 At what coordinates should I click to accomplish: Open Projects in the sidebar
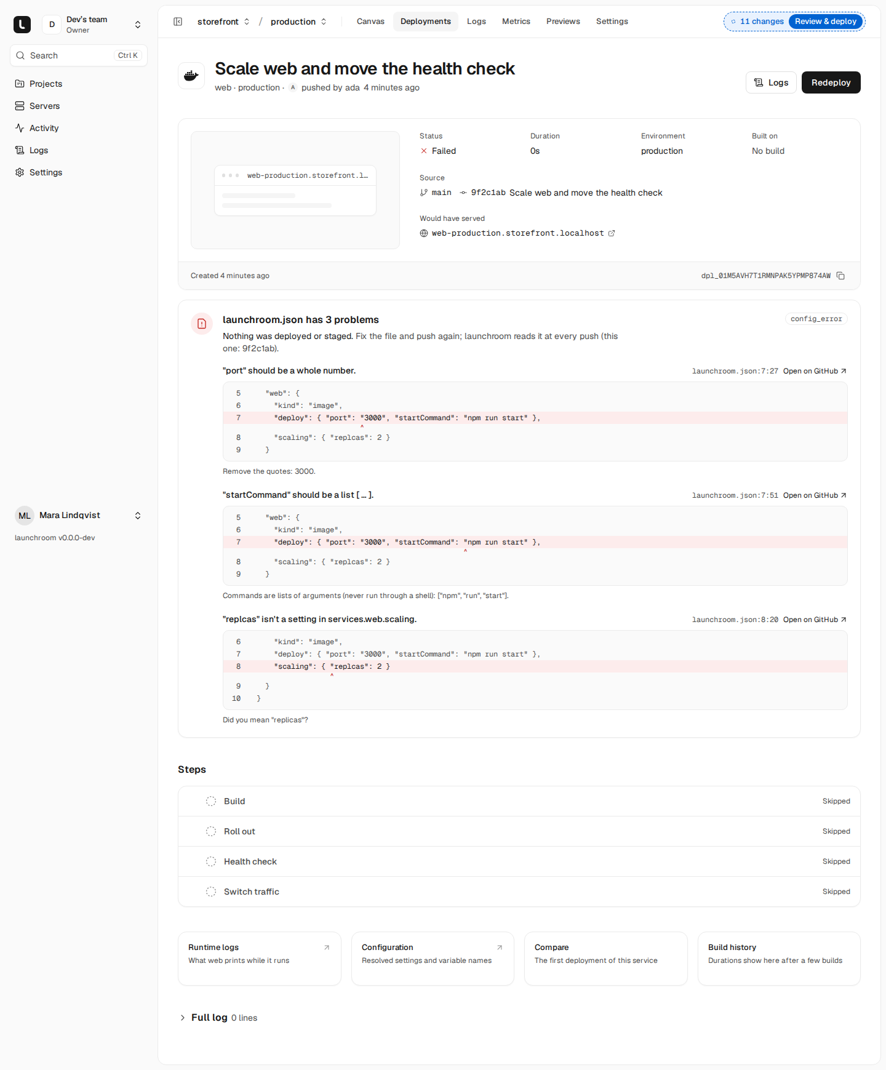79,84
